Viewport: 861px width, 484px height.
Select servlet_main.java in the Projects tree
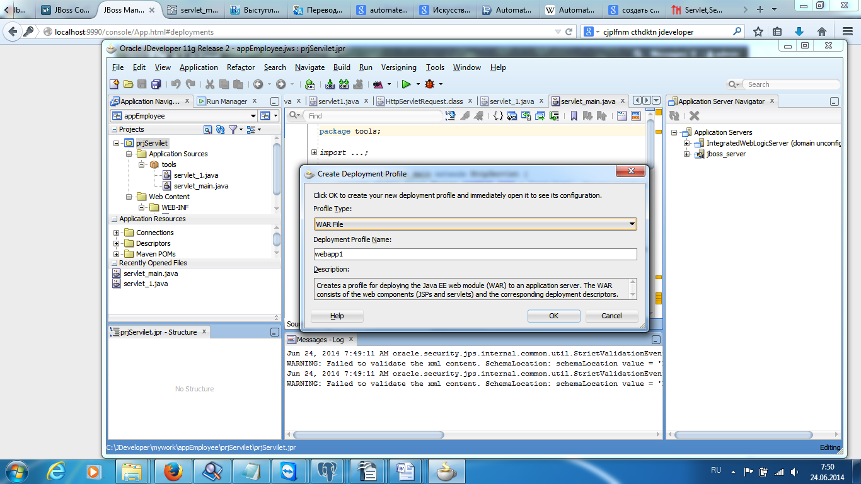tap(201, 186)
